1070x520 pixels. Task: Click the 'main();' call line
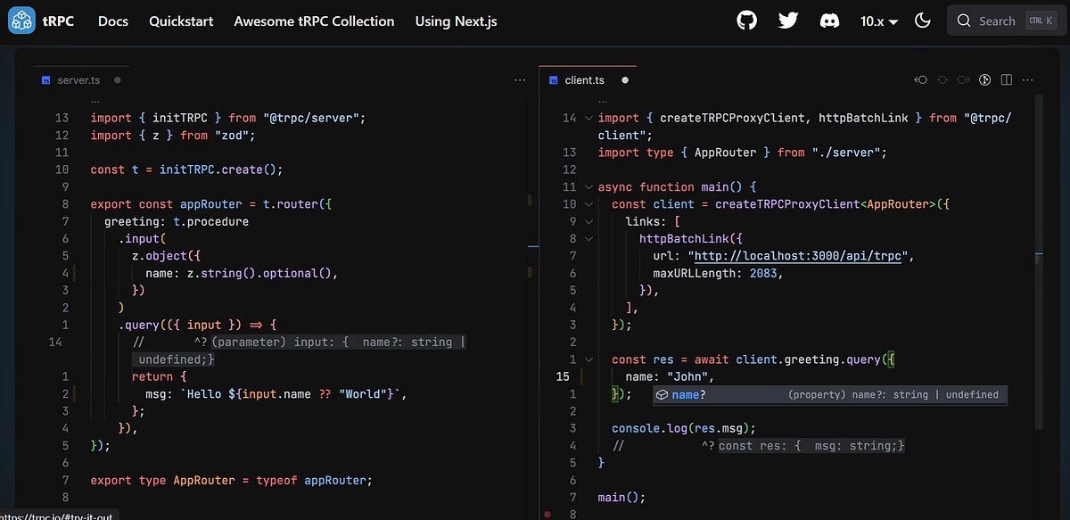click(621, 497)
